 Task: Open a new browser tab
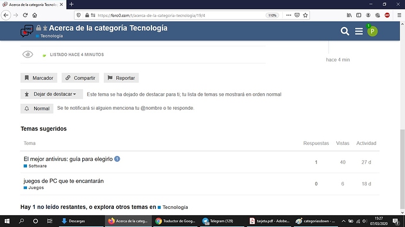click(x=72, y=4)
